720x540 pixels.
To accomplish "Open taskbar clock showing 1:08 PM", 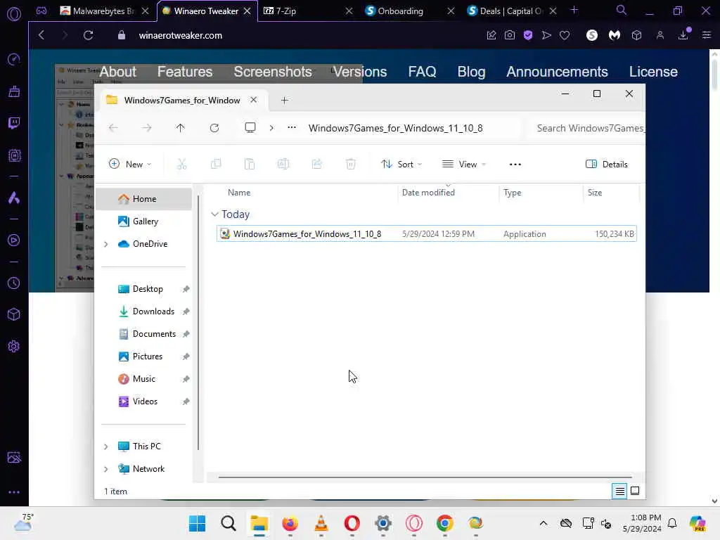I will (642, 523).
